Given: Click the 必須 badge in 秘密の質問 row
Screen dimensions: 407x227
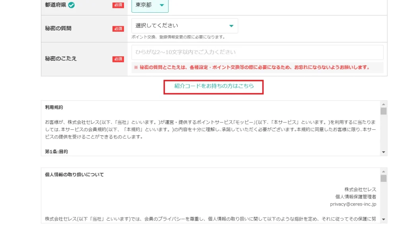Looking at the screenshot, I should (x=118, y=29).
